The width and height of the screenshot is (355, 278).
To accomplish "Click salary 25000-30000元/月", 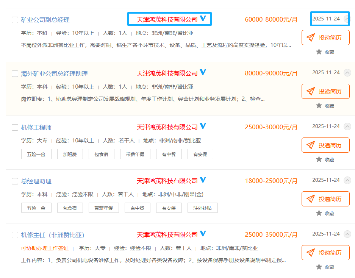I will pos(271,127).
